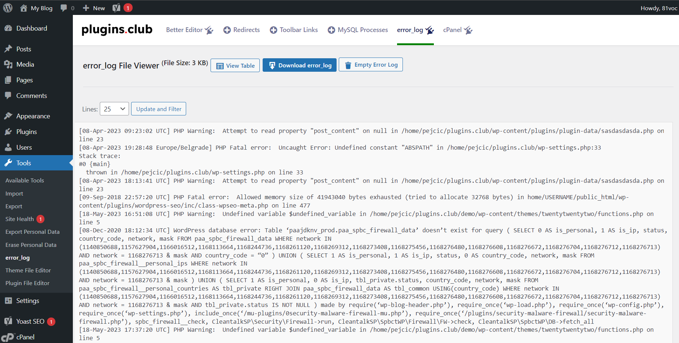
Task: Open the Settings menu label
Action: tap(28, 301)
